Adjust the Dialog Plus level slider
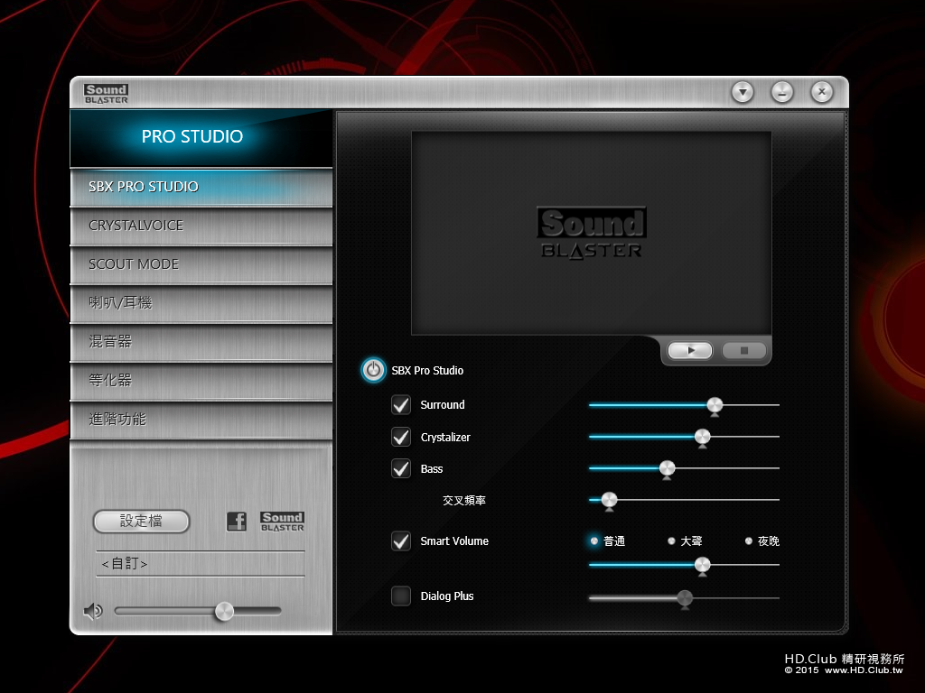The width and height of the screenshot is (925, 693). (685, 598)
